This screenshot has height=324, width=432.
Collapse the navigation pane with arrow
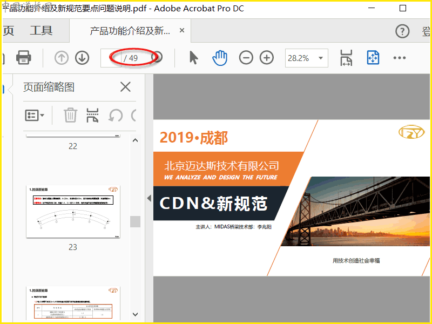pyautogui.click(x=150, y=198)
